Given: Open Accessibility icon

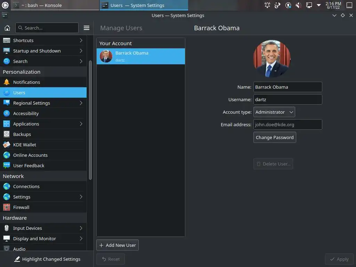Looking at the screenshot, I should 7,114.
